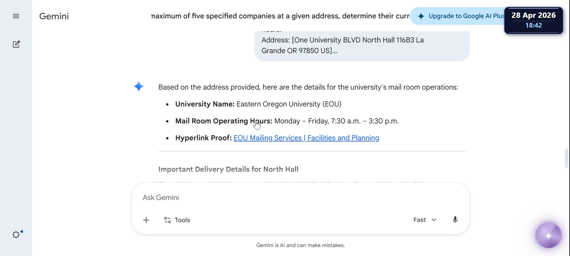570x256 pixels.
Task: Open EOU Mailing Services hyperlink
Action: (306, 138)
